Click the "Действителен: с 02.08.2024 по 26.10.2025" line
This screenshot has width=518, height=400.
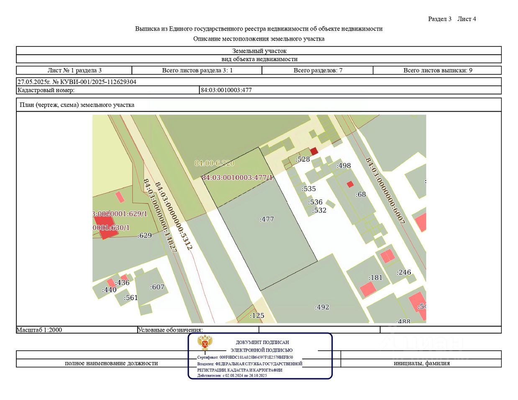click(232, 375)
